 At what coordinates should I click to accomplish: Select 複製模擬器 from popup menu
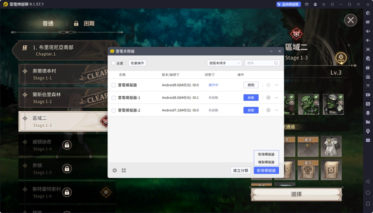click(266, 162)
